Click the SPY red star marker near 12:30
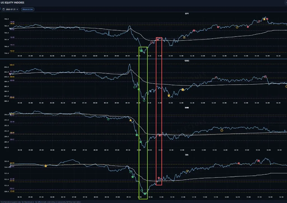Screen dimensions: 287x203 pyautogui.click(x=194, y=31)
